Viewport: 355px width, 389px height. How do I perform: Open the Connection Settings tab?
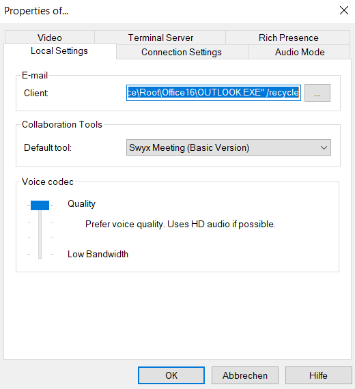(x=182, y=52)
